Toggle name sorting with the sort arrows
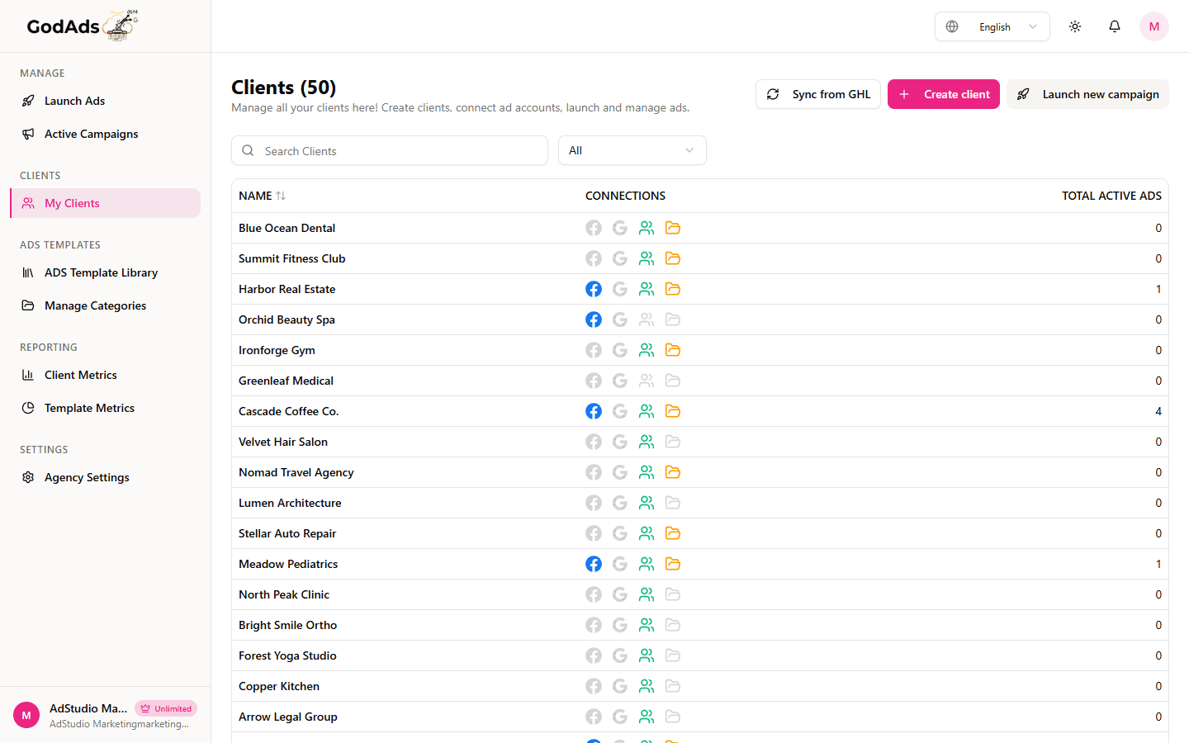Image resolution: width=1189 pixels, height=743 pixels. tap(281, 196)
